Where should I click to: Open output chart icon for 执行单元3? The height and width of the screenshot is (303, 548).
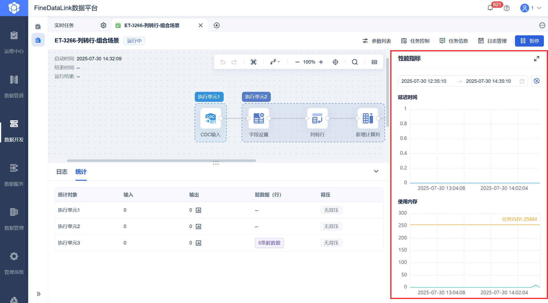coord(198,243)
